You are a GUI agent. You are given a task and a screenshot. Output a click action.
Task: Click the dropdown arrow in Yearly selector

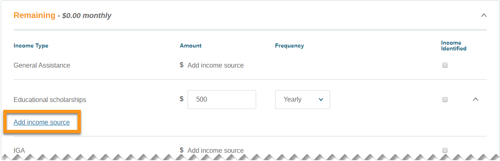click(x=321, y=100)
